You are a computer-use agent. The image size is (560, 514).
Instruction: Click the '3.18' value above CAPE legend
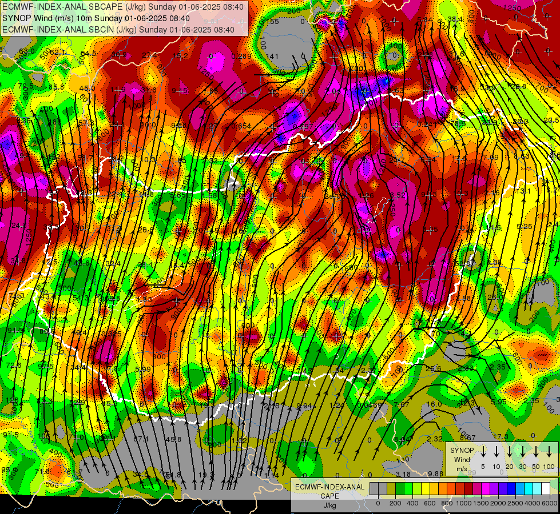pos(403,474)
